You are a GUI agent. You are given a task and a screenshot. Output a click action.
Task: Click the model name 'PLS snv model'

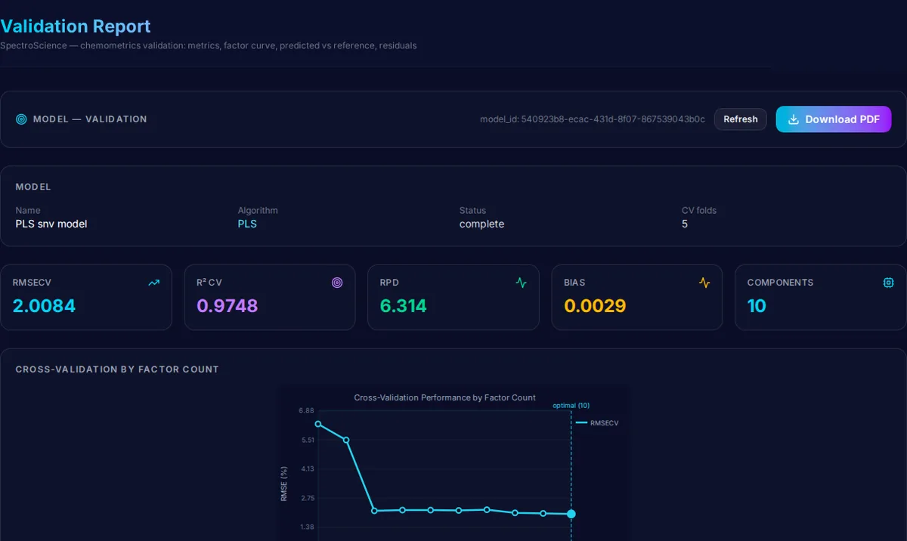click(51, 224)
